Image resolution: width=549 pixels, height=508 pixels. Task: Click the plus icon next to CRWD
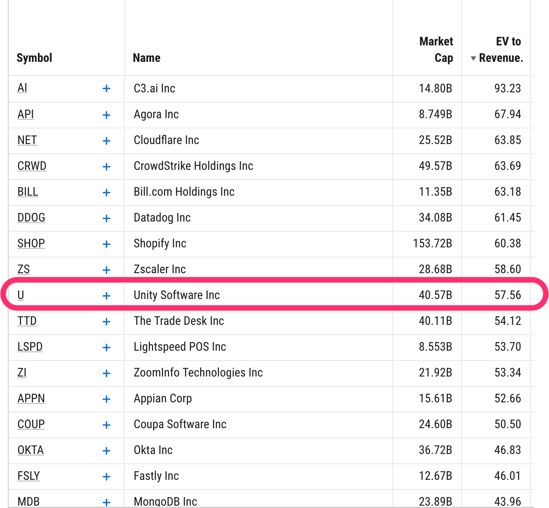tap(106, 167)
